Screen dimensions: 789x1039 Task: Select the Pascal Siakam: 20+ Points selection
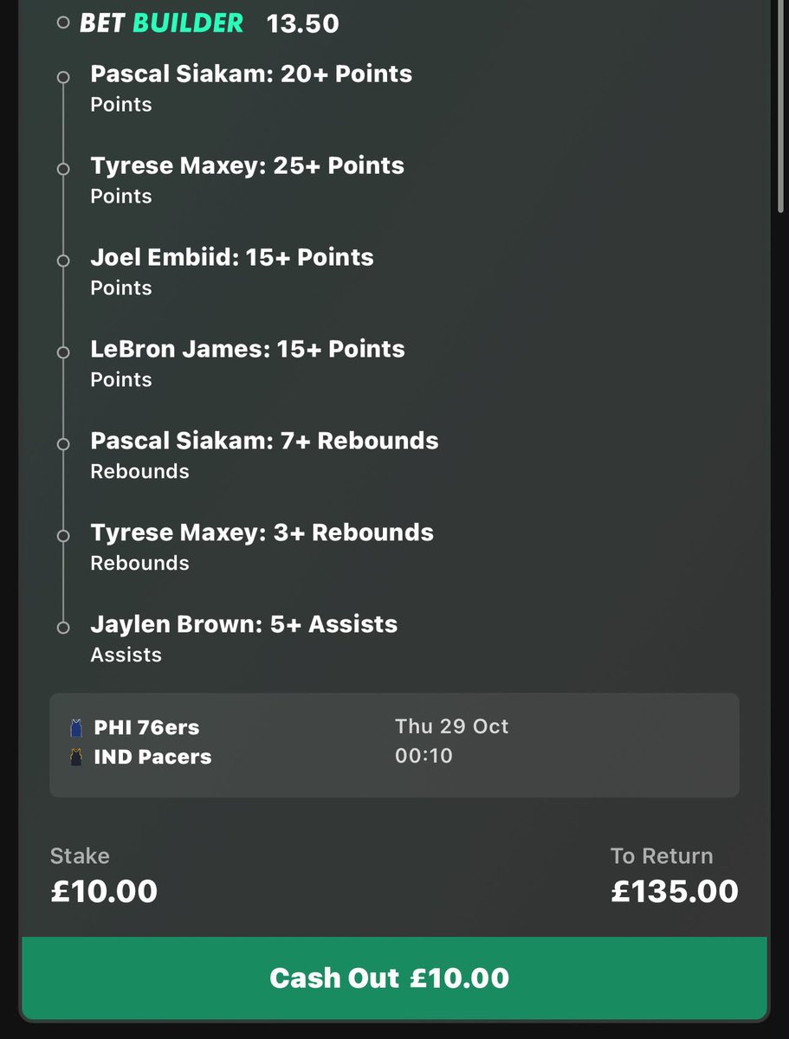(x=251, y=88)
